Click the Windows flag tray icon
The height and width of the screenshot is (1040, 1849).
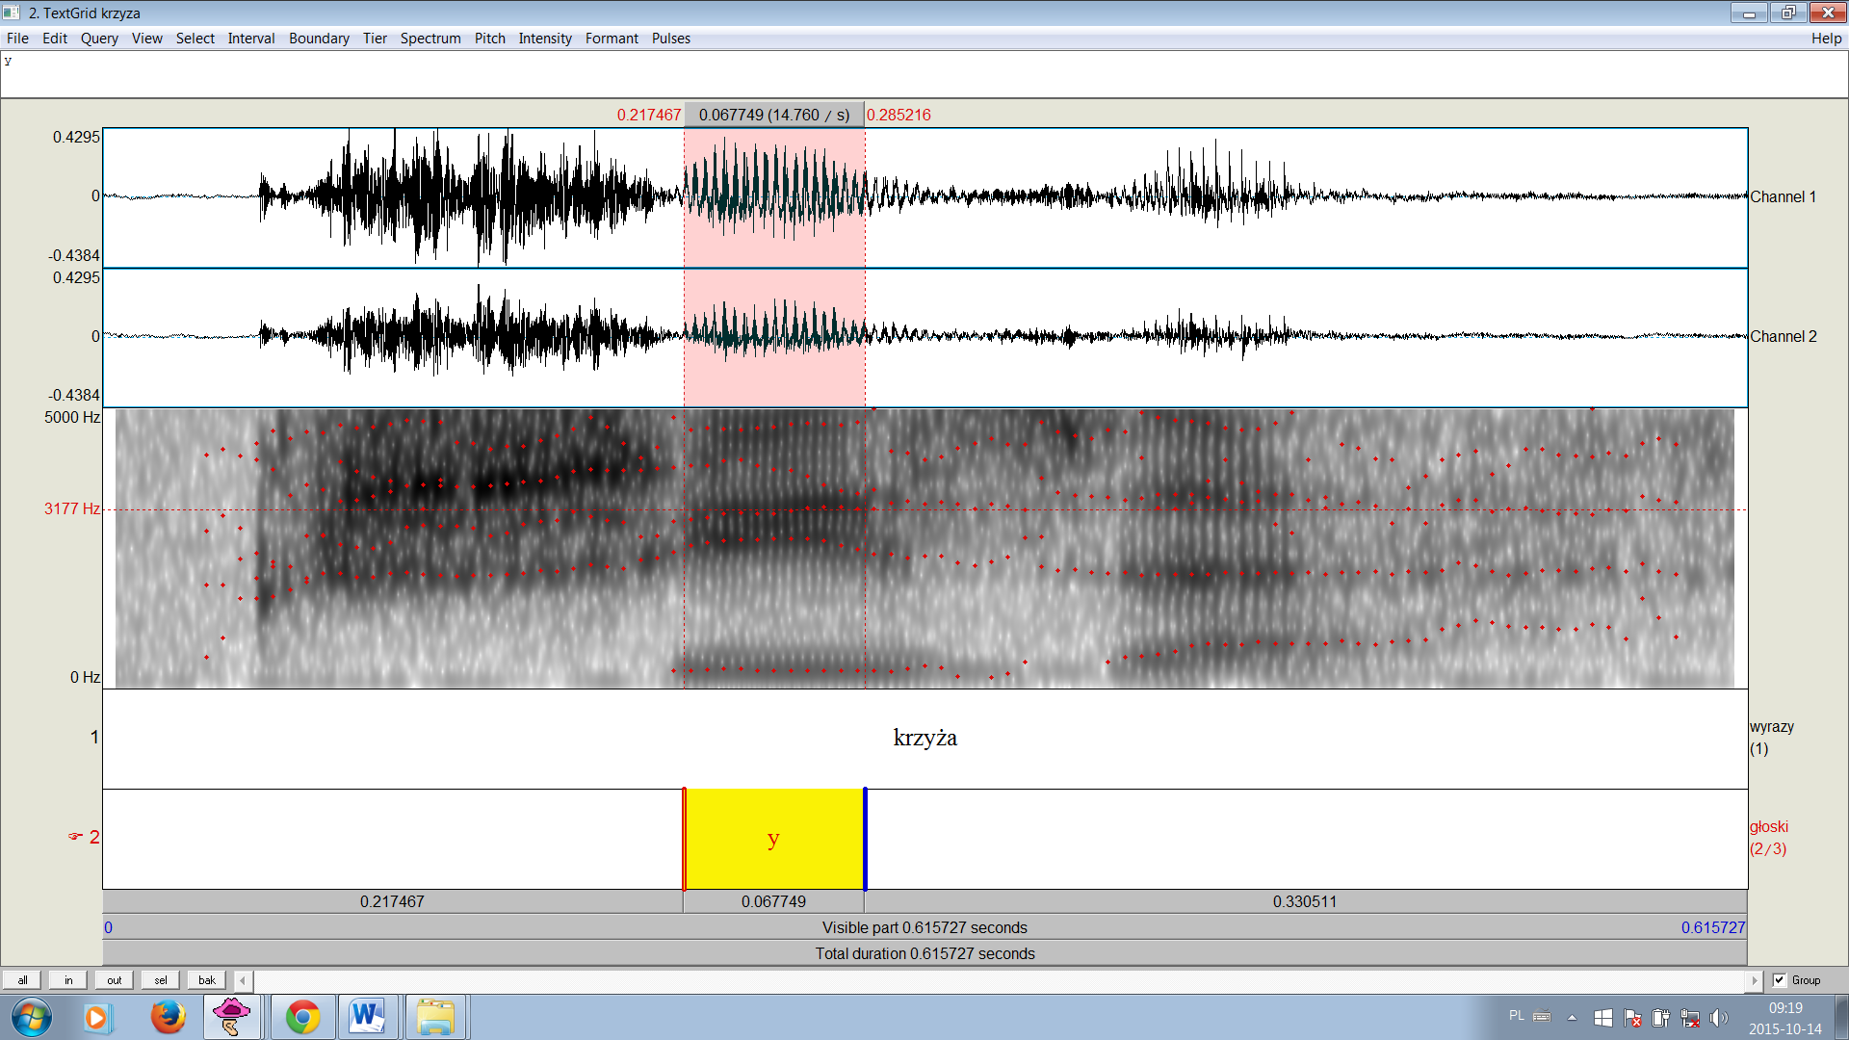coord(1603,1017)
